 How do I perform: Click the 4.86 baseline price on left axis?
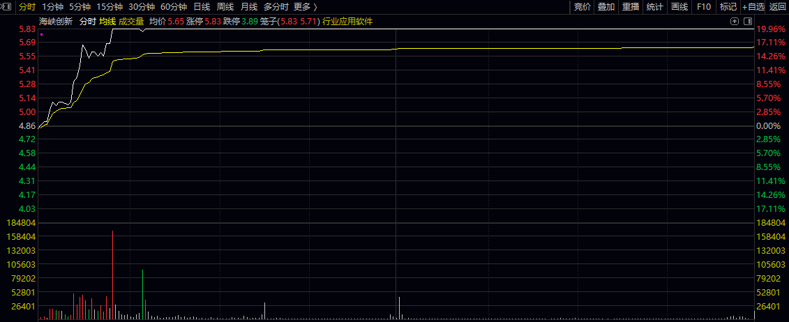27,125
